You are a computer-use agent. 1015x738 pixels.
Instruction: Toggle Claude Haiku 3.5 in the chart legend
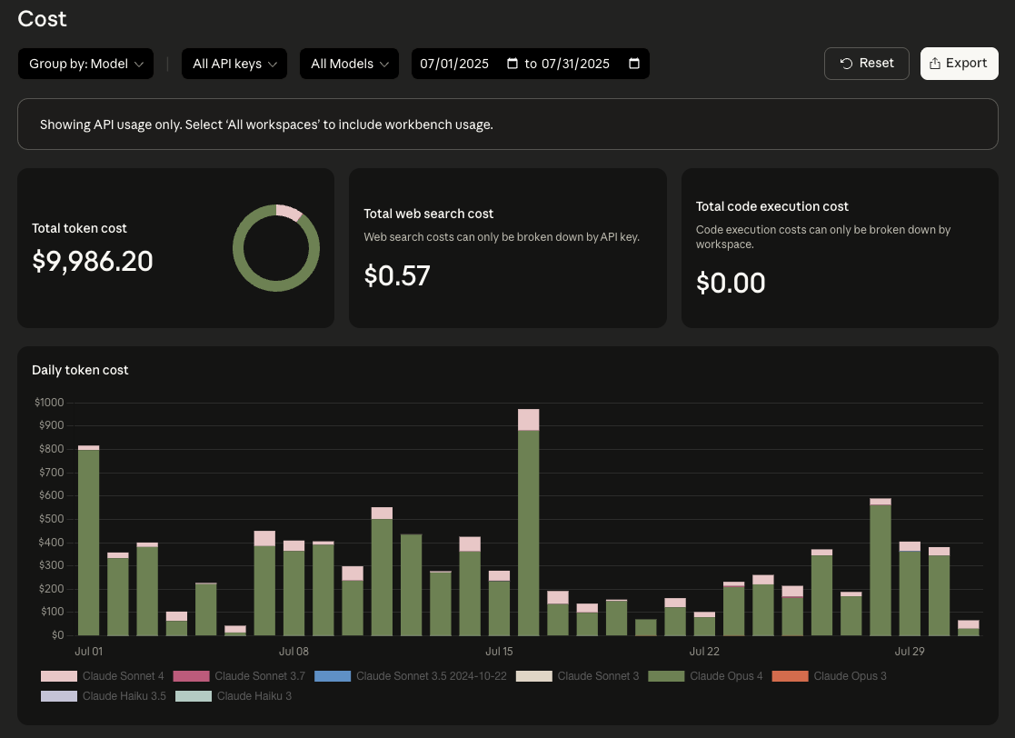[x=124, y=696]
